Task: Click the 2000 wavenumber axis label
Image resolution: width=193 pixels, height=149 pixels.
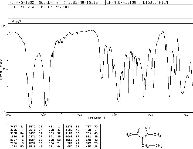Action: point(79,115)
